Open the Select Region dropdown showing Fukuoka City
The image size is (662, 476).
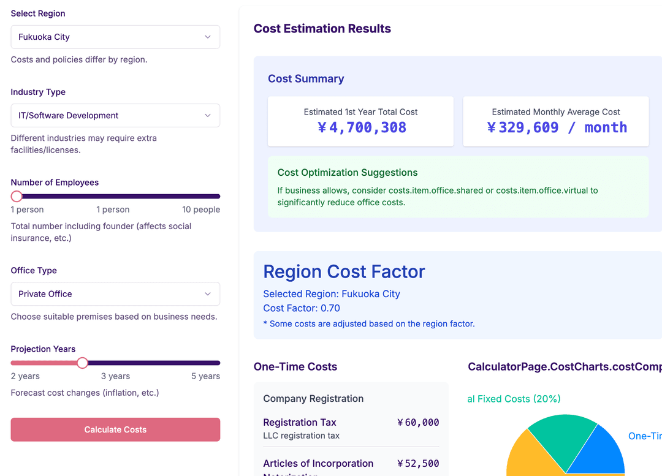click(115, 37)
